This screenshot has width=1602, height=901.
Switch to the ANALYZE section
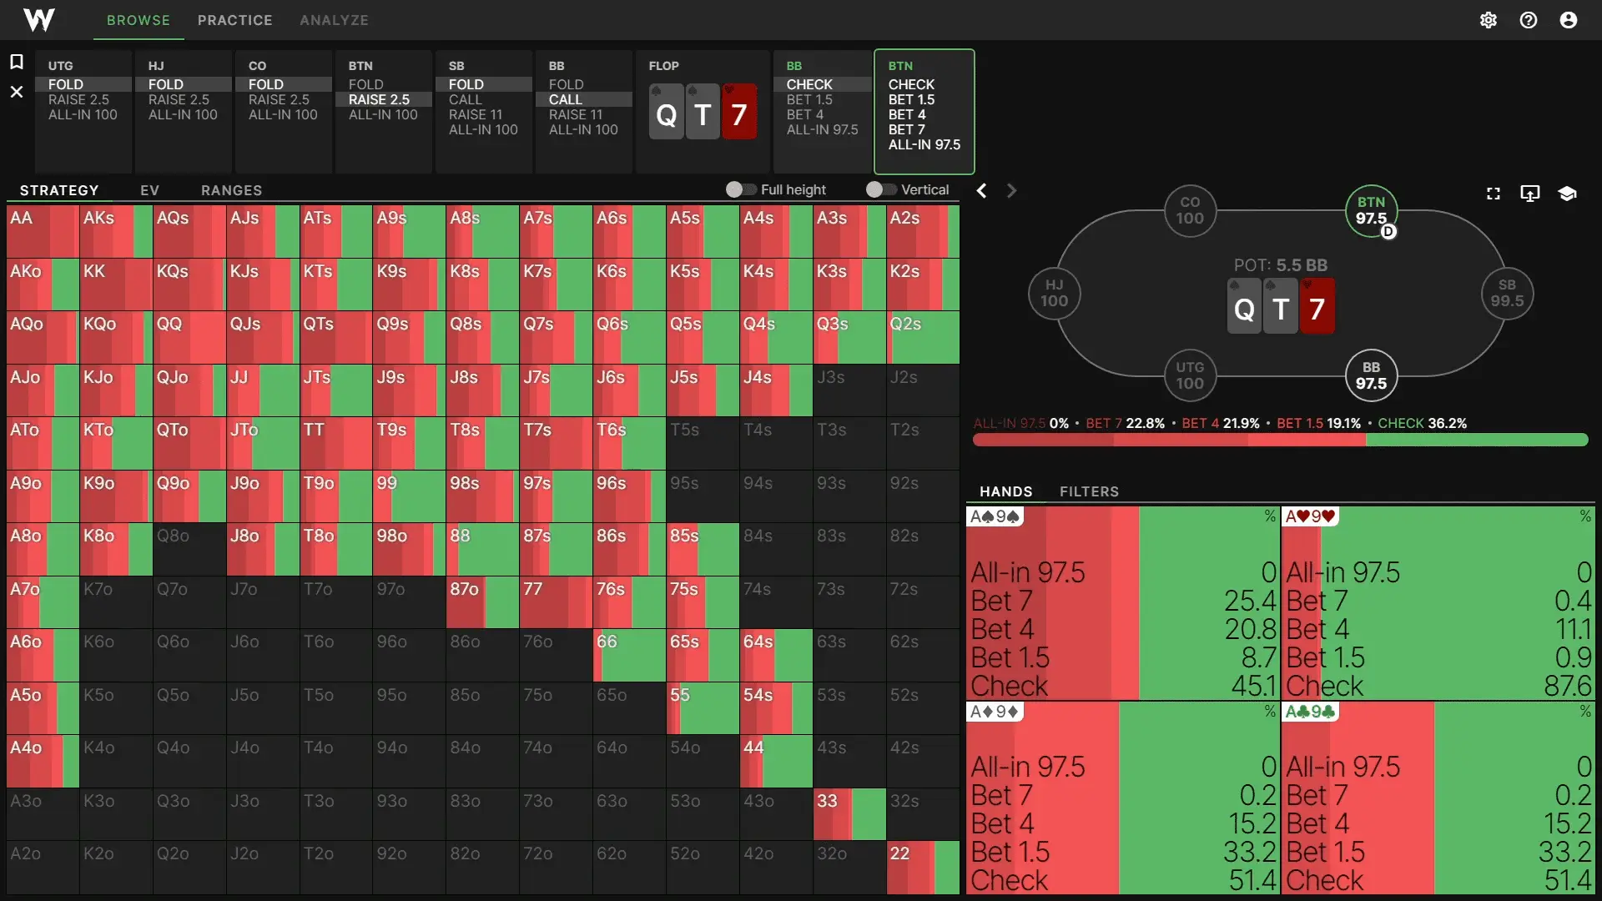[x=334, y=20]
